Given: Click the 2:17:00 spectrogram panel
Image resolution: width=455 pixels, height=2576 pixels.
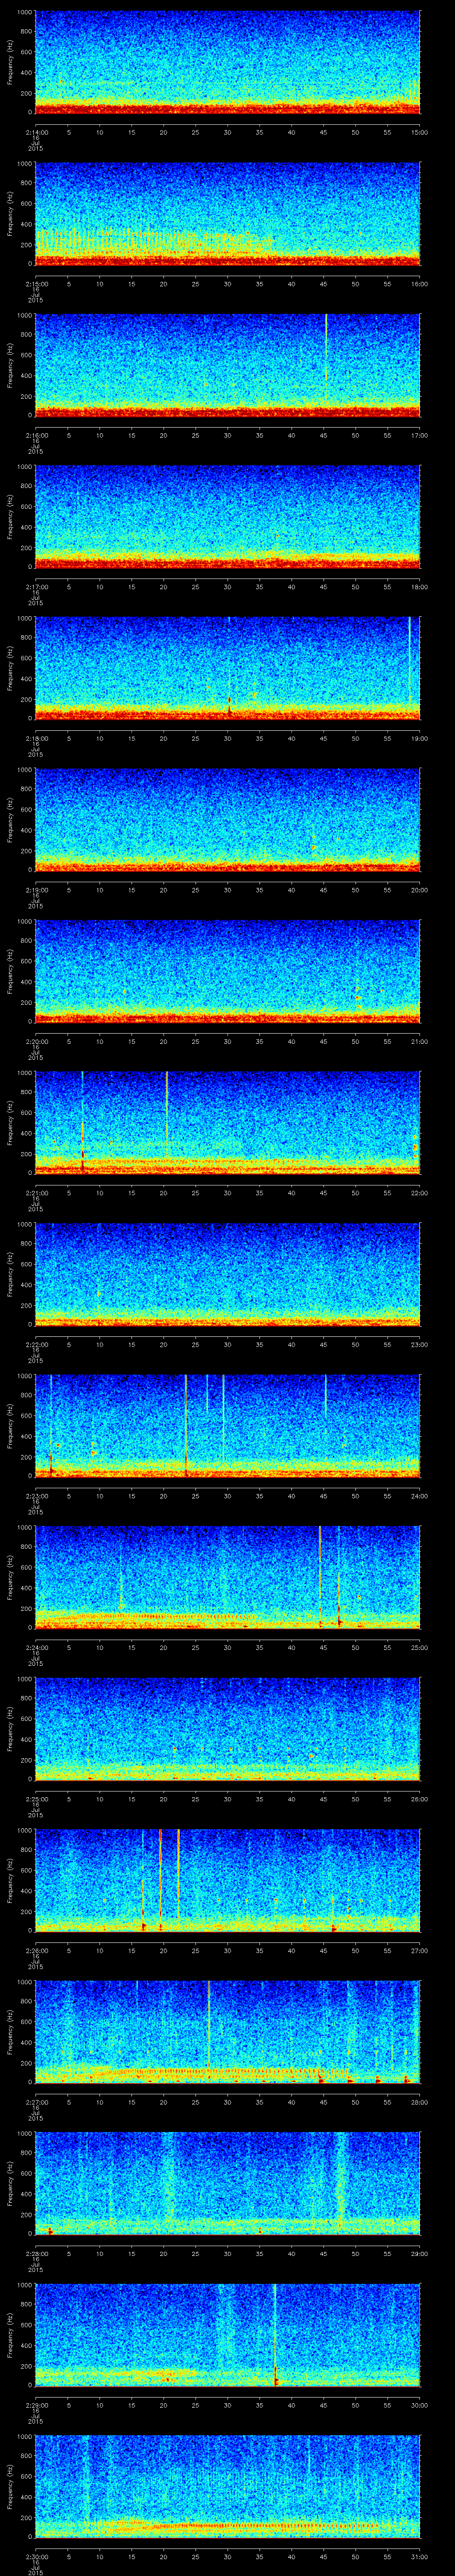Looking at the screenshot, I should (x=227, y=516).
